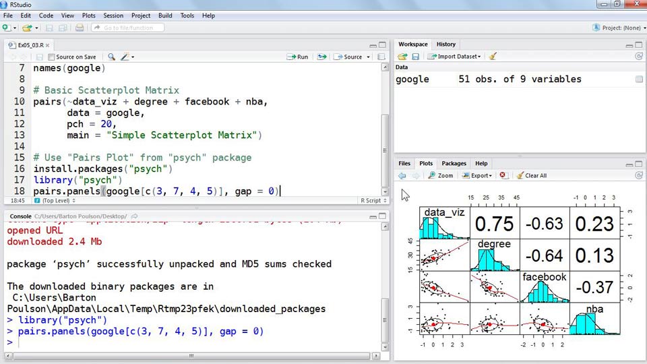Open the Session menu
The height and width of the screenshot is (364, 647).
(x=113, y=16)
